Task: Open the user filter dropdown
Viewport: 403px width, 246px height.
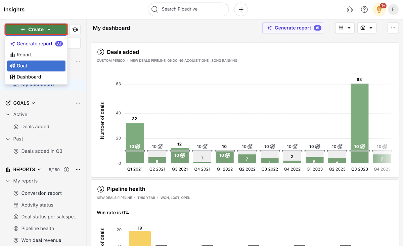Action: (x=367, y=28)
